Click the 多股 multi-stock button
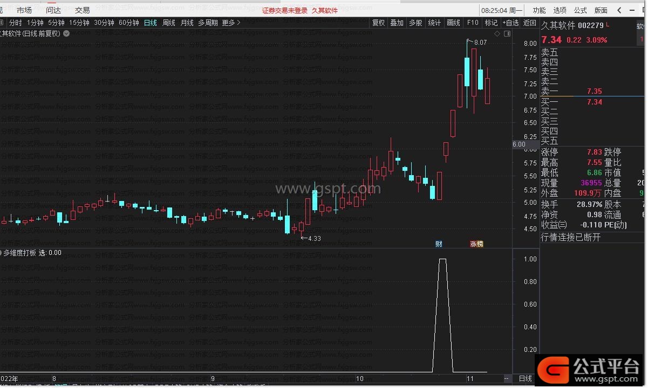Image resolution: width=648 pixels, height=388 pixels. point(415,23)
